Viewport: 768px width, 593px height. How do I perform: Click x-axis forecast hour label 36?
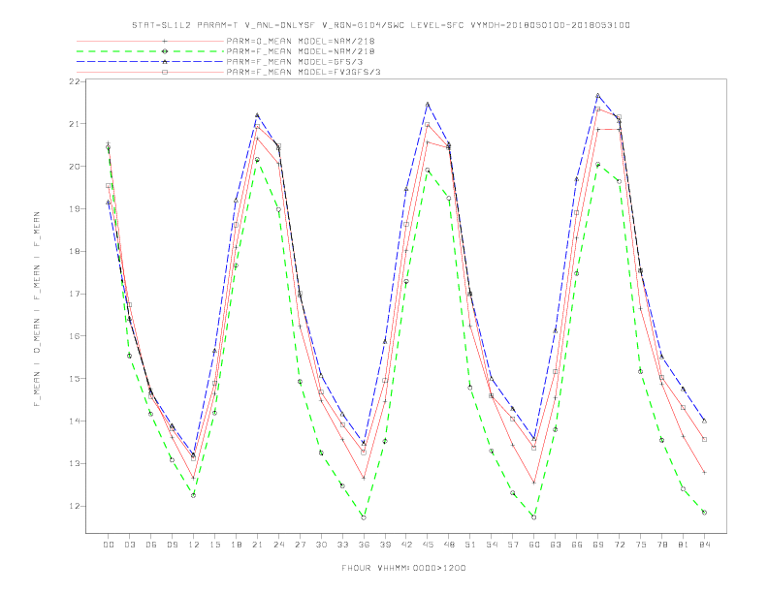pos(364,545)
